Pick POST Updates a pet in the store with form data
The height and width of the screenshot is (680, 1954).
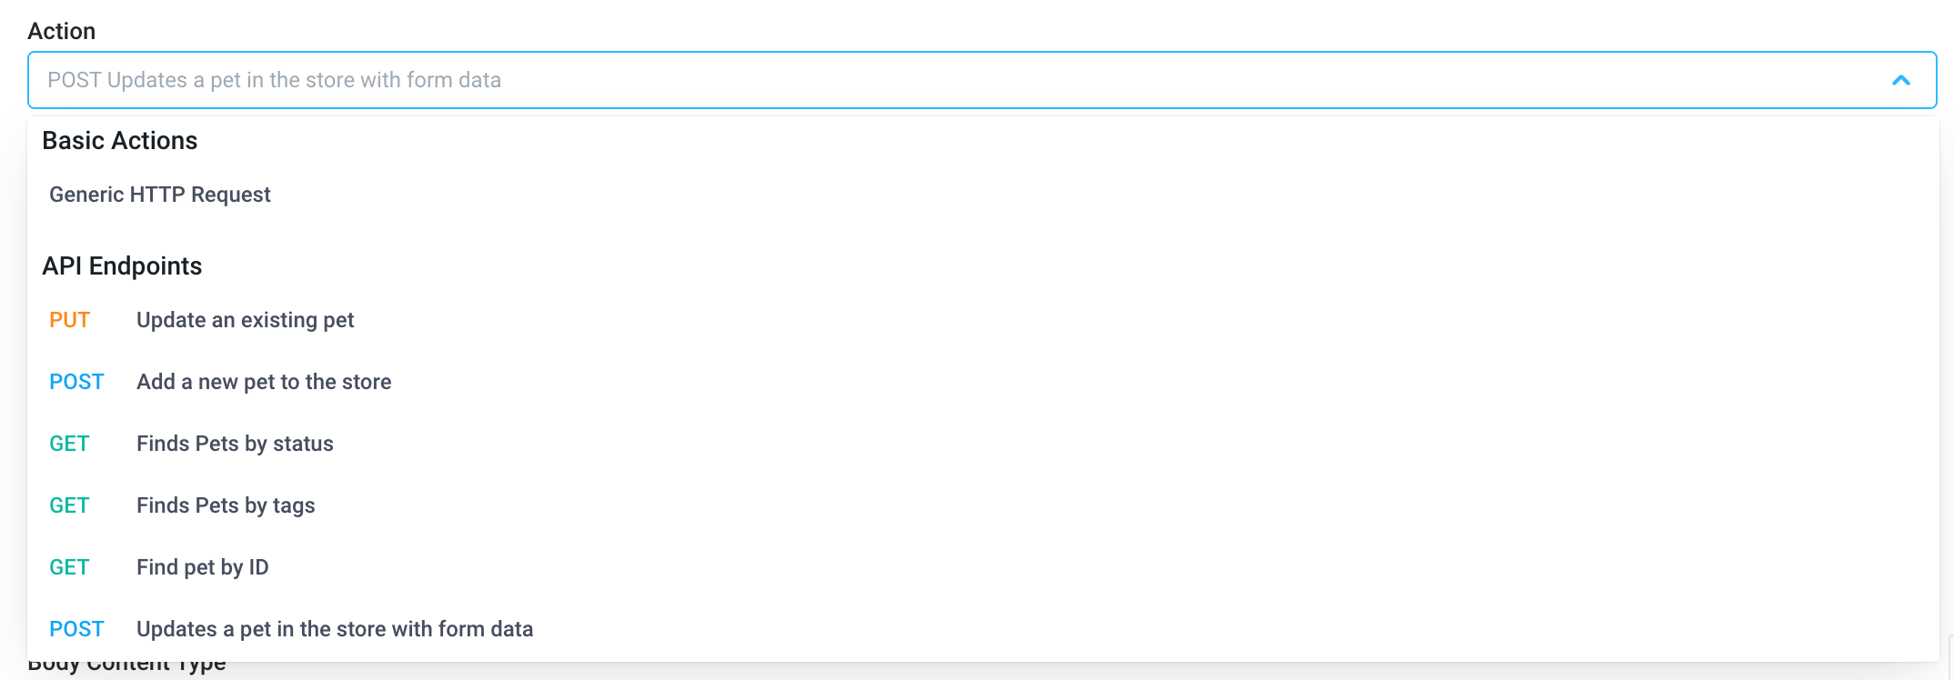point(334,628)
